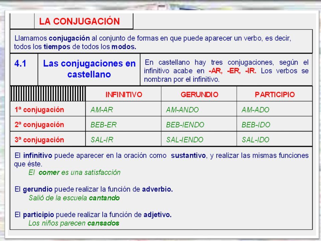Click the bold word 'conjugación' in the definition

coord(69,38)
